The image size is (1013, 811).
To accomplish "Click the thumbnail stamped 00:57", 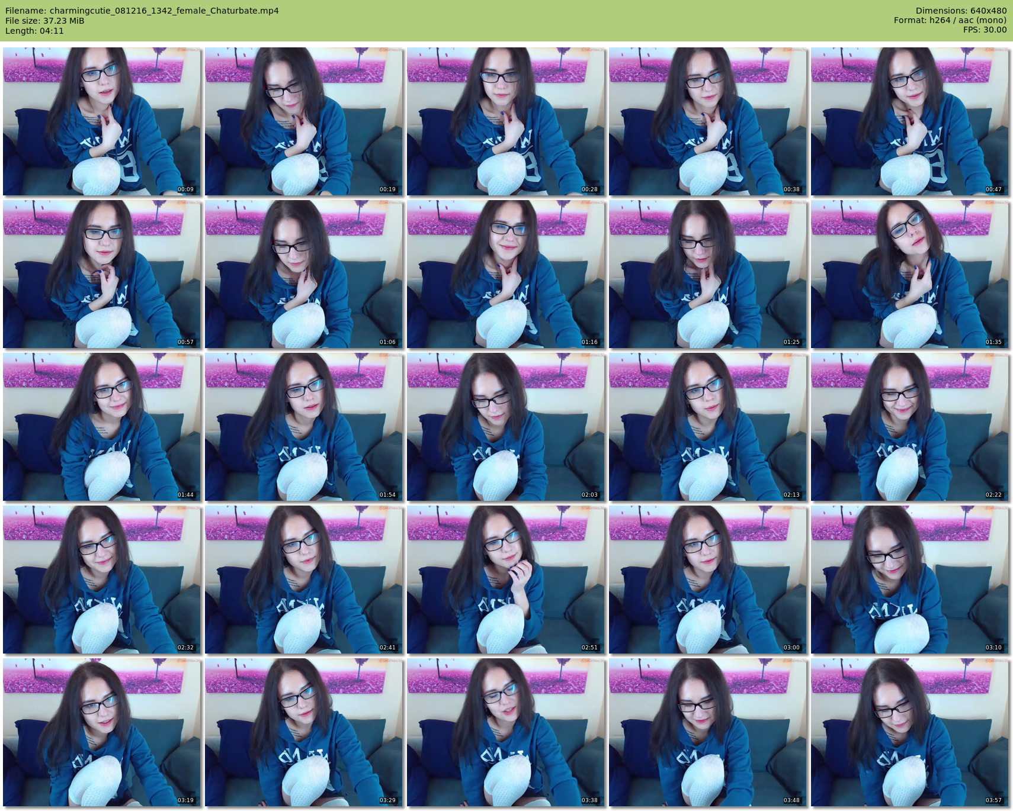I will (x=102, y=274).
